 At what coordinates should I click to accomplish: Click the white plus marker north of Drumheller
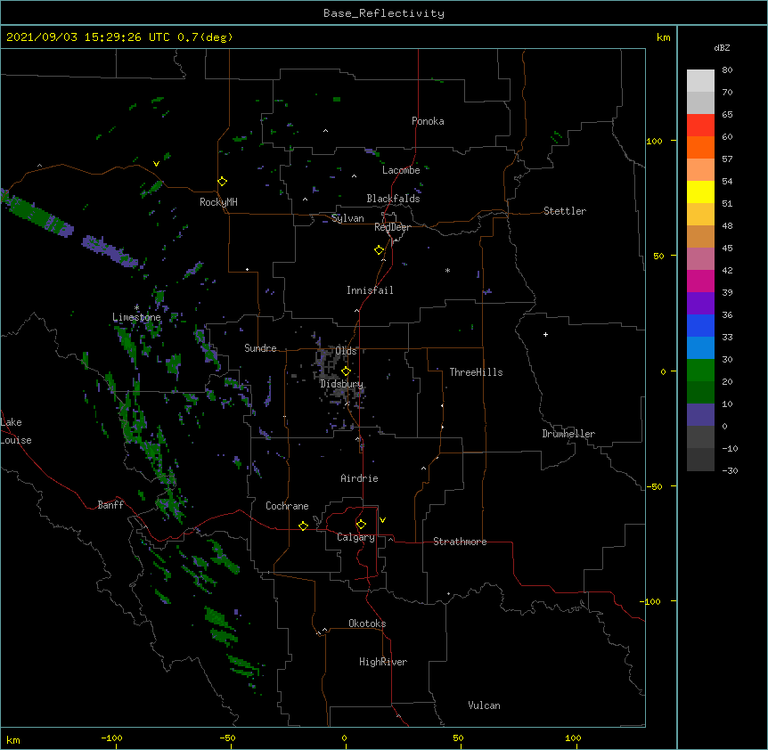[545, 334]
